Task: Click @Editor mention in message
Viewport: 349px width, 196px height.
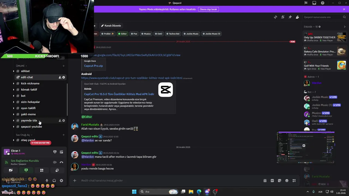Action: [87, 117]
